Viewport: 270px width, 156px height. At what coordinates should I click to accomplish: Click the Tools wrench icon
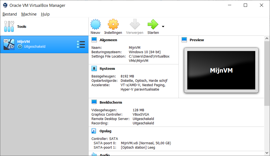coord(9,26)
